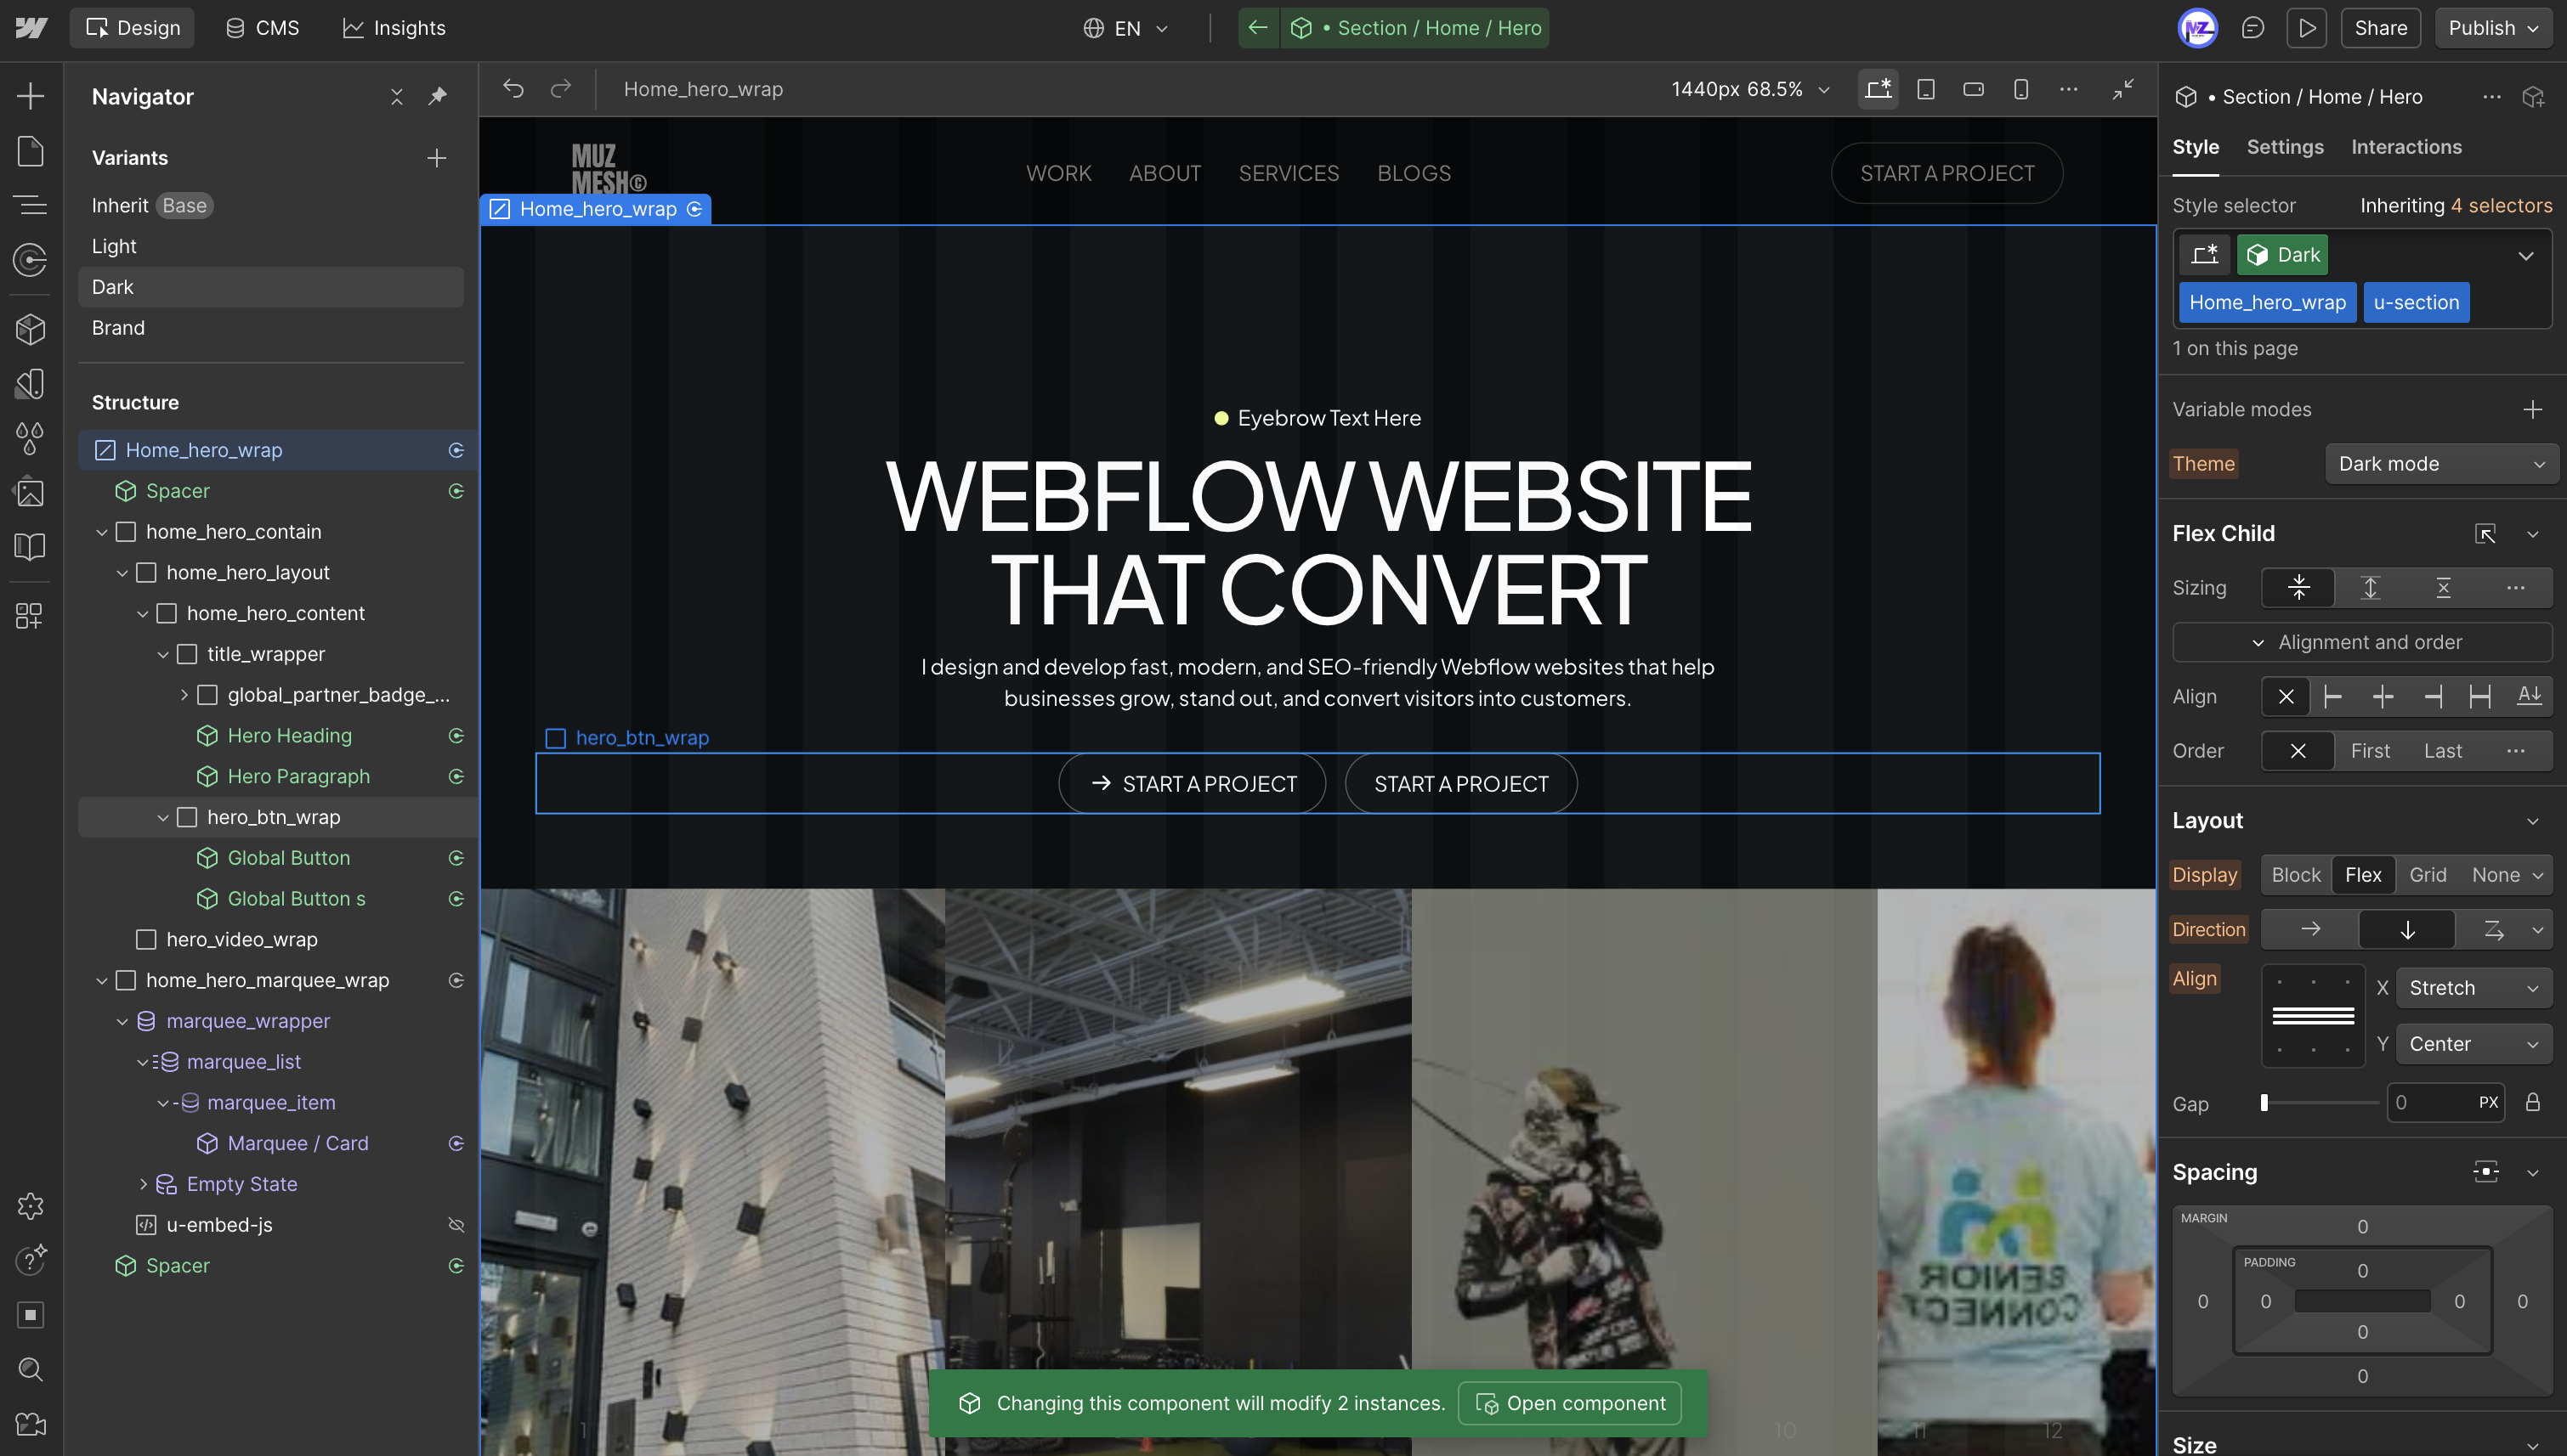Add a variable mode with plus
The image size is (2567, 1456).
coord(2532,409)
